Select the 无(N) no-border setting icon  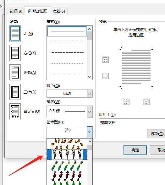(x=15, y=34)
